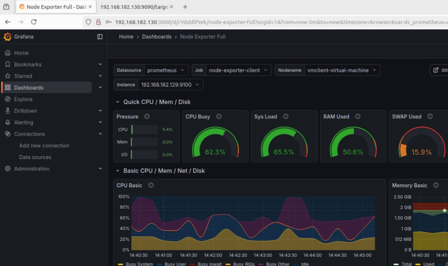Toggle the sidebar dock menu icon
This screenshot has height=266, width=448.
coord(100,37)
